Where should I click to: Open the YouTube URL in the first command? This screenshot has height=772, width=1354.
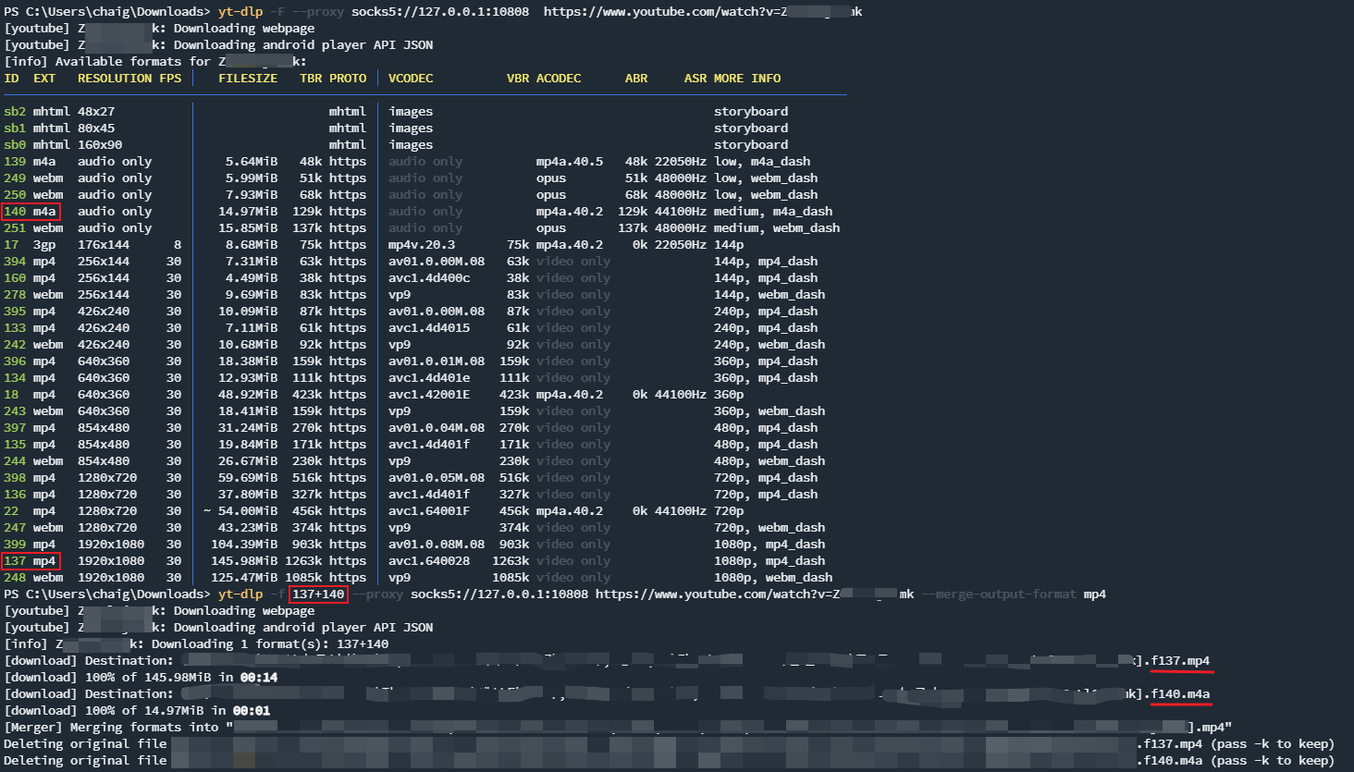pos(703,12)
